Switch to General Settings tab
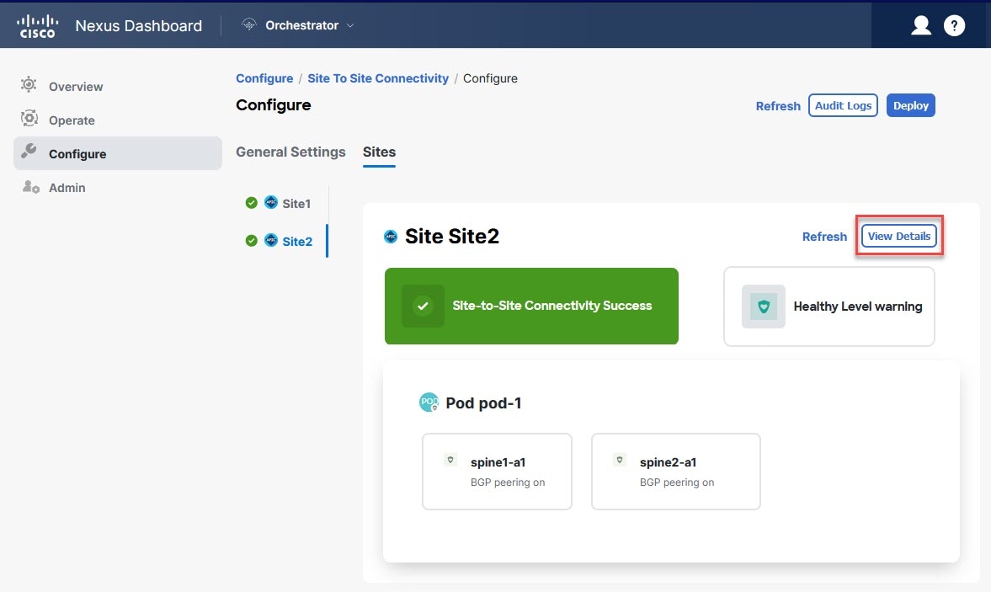Screen dimensions: 991x592 point(290,152)
